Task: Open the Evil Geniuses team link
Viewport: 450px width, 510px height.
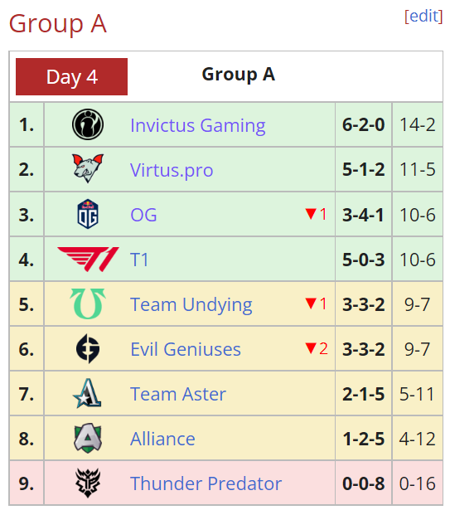Action: click(186, 349)
